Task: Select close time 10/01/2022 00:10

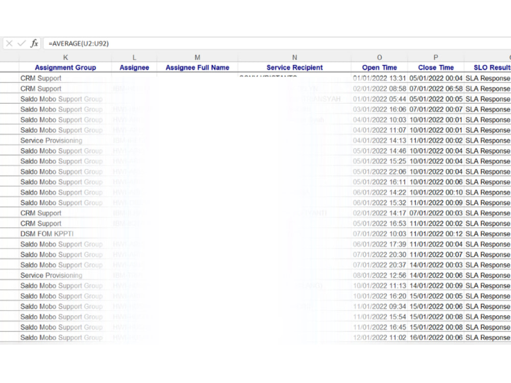Action: coord(436,193)
